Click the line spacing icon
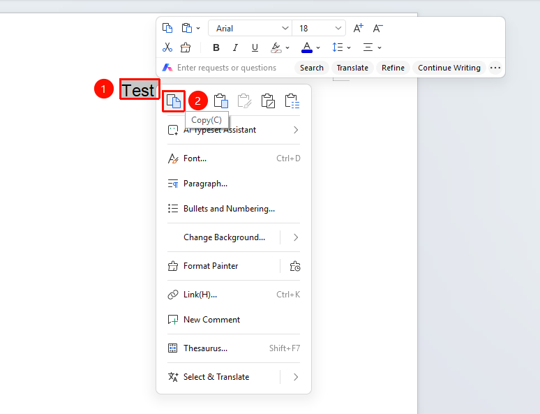Viewport: 540px width, 414px height. [338, 47]
